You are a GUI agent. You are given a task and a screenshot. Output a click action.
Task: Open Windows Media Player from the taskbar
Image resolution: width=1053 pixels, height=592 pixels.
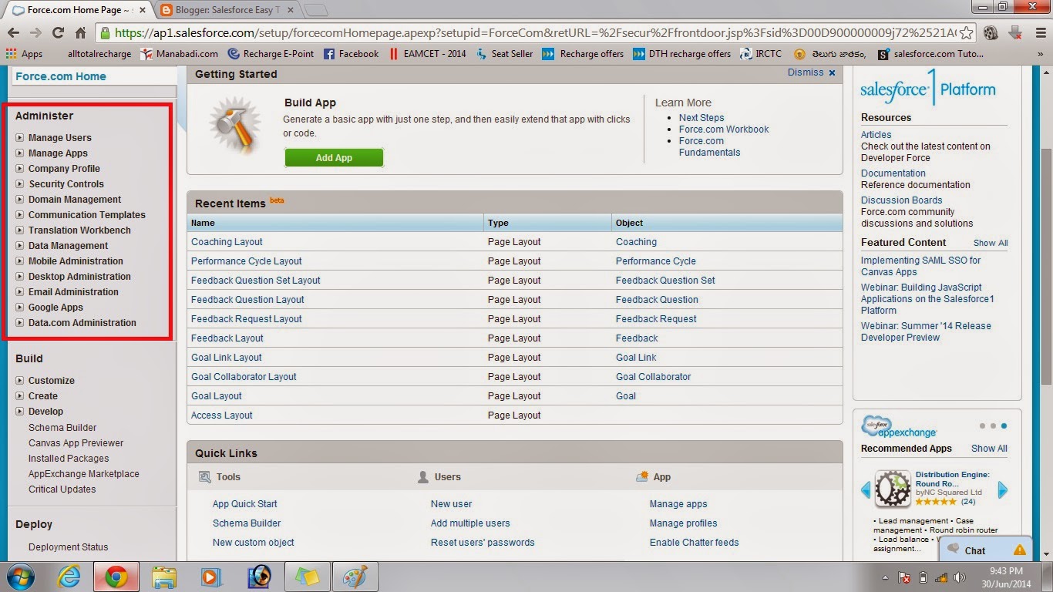pyautogui.click(x=212, y=576)
